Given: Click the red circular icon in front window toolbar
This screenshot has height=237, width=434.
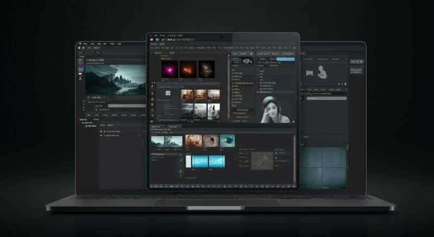Looking at the screenshot, I should [x=152, y=40].
